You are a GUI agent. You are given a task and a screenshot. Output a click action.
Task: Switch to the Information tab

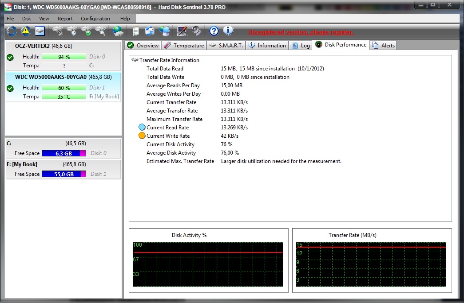(x=267, y=46)
